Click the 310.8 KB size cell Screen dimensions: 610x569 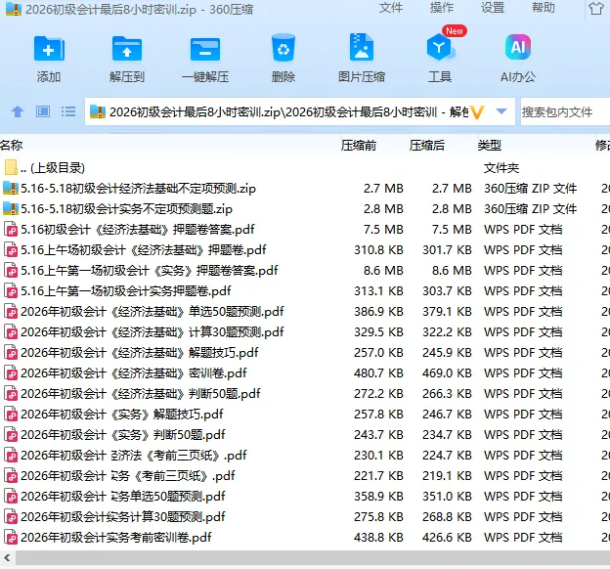378,250
